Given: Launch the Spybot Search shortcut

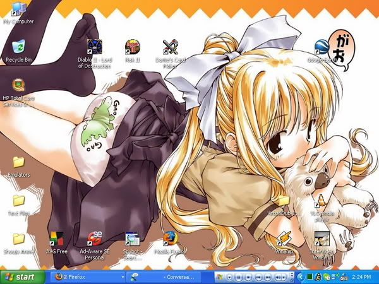Looking at the screenshot, I should (x=132, y=246).
